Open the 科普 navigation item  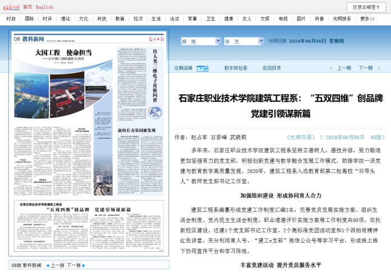(319, 19)
